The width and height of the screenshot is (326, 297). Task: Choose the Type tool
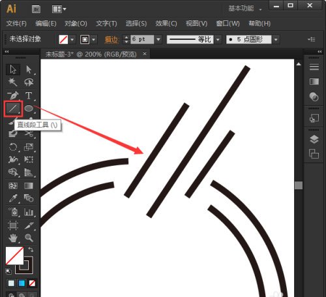click(x=29, y=95)
